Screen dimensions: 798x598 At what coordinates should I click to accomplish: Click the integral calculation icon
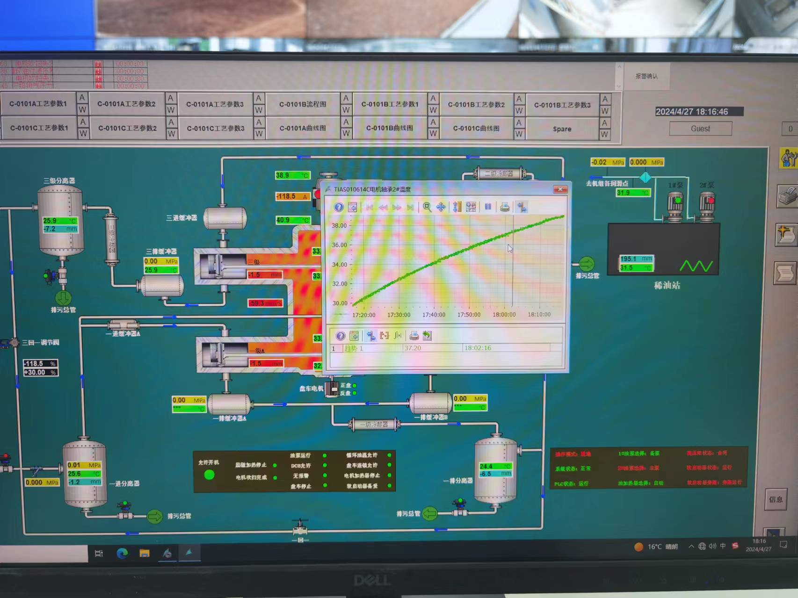(x=398, y=336)
